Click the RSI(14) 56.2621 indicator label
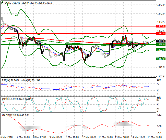This screenshot has width=166, height=140. (10, 80)
